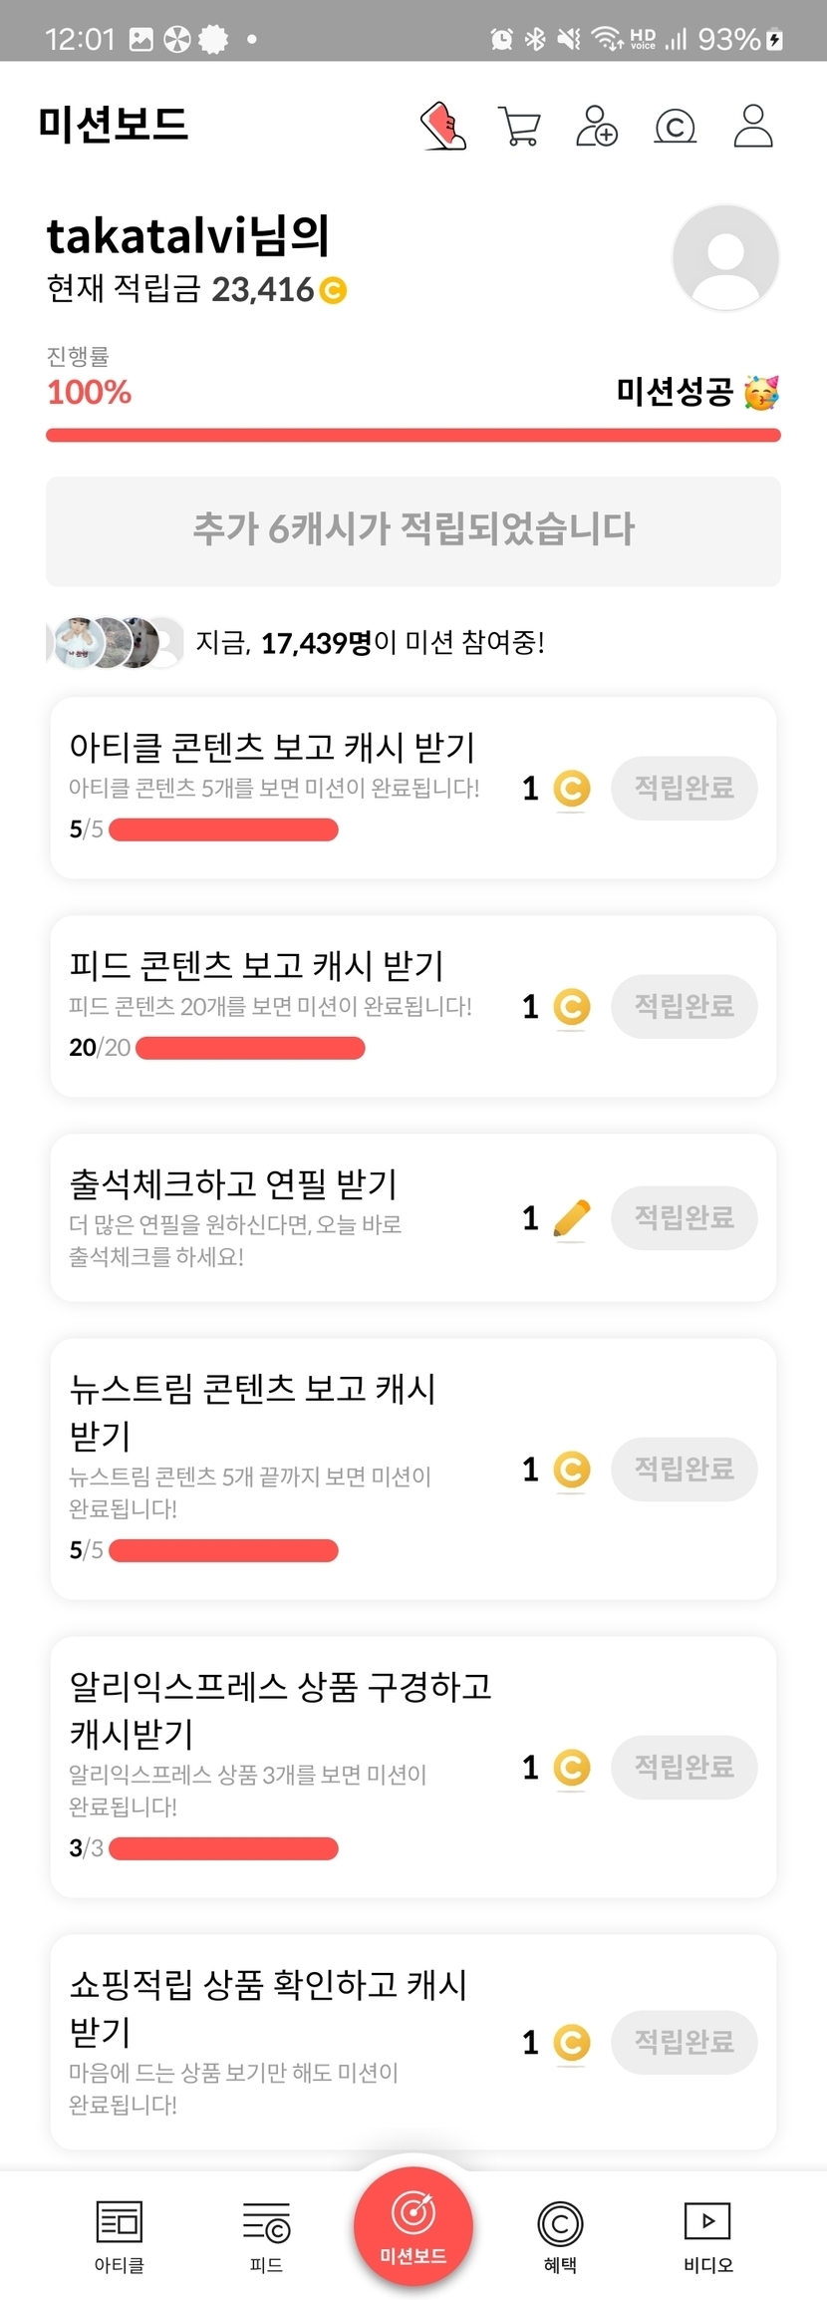Open the my profile icon

(753, 127)
